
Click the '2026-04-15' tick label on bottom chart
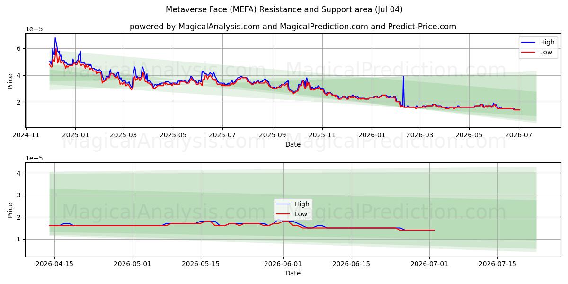pos(54,264)
